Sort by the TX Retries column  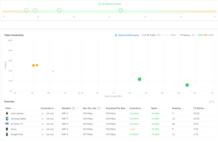[x=206, y=108]
